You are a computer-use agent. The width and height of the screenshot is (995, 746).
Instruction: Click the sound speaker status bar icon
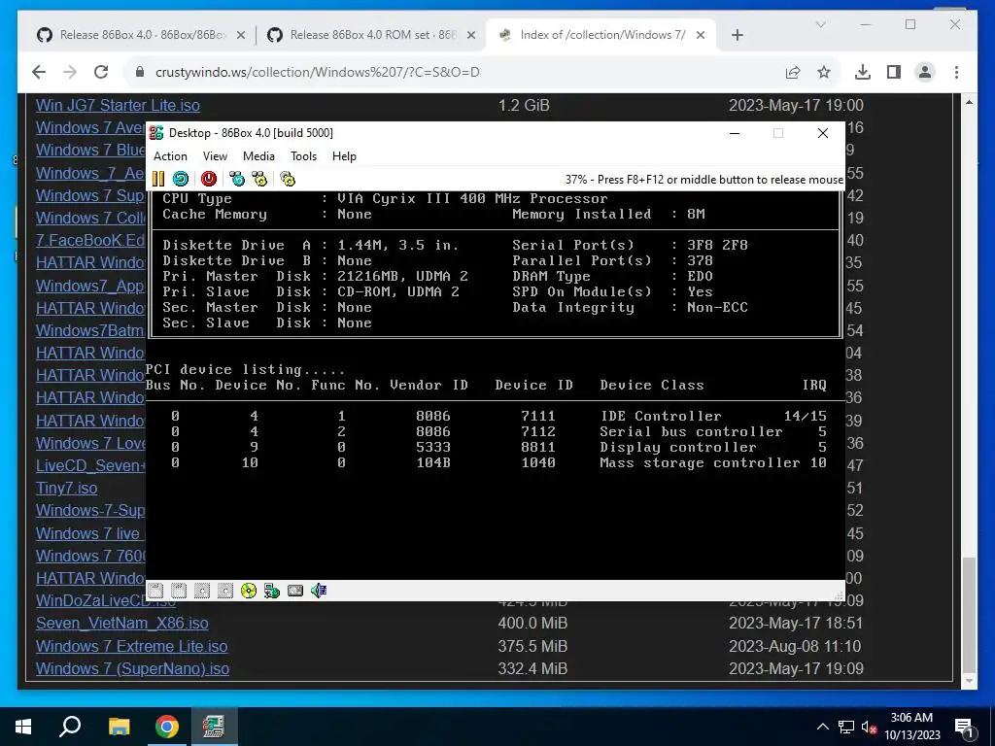click(x=319, y=592)
